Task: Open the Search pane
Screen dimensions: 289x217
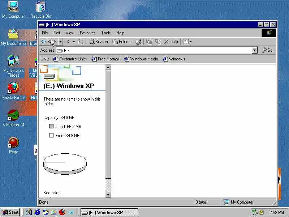Action: pyautogui.click(x=98, y=42)
